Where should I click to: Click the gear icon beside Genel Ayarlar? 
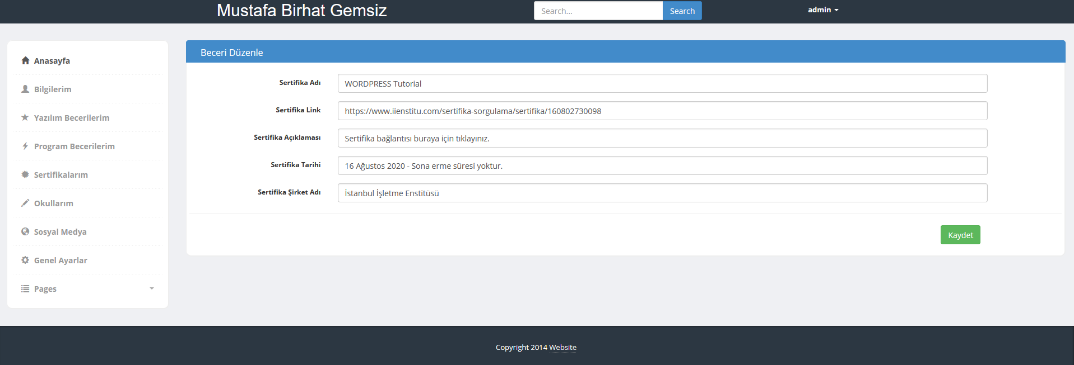25,260
